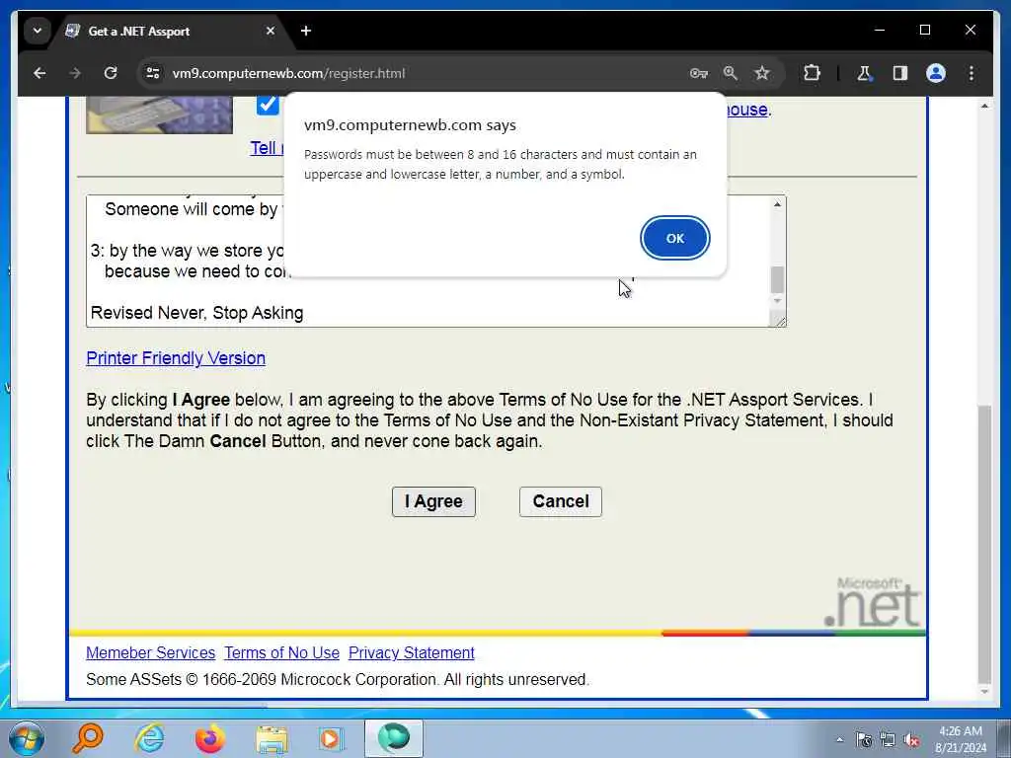Close the 'Get a .NET Assport' tab
This screenshot has width=1011, height=758.
(271, 31)
